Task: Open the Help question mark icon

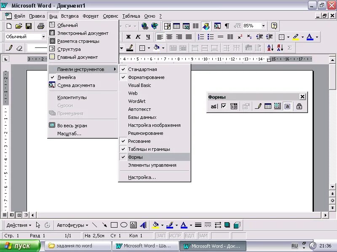Action: [x=274, y=26]
